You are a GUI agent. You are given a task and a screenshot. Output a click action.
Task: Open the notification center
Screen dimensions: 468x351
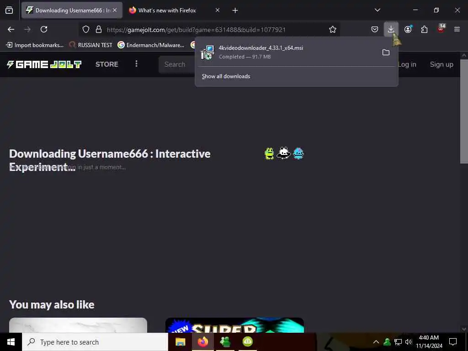[x=453, y=342]
